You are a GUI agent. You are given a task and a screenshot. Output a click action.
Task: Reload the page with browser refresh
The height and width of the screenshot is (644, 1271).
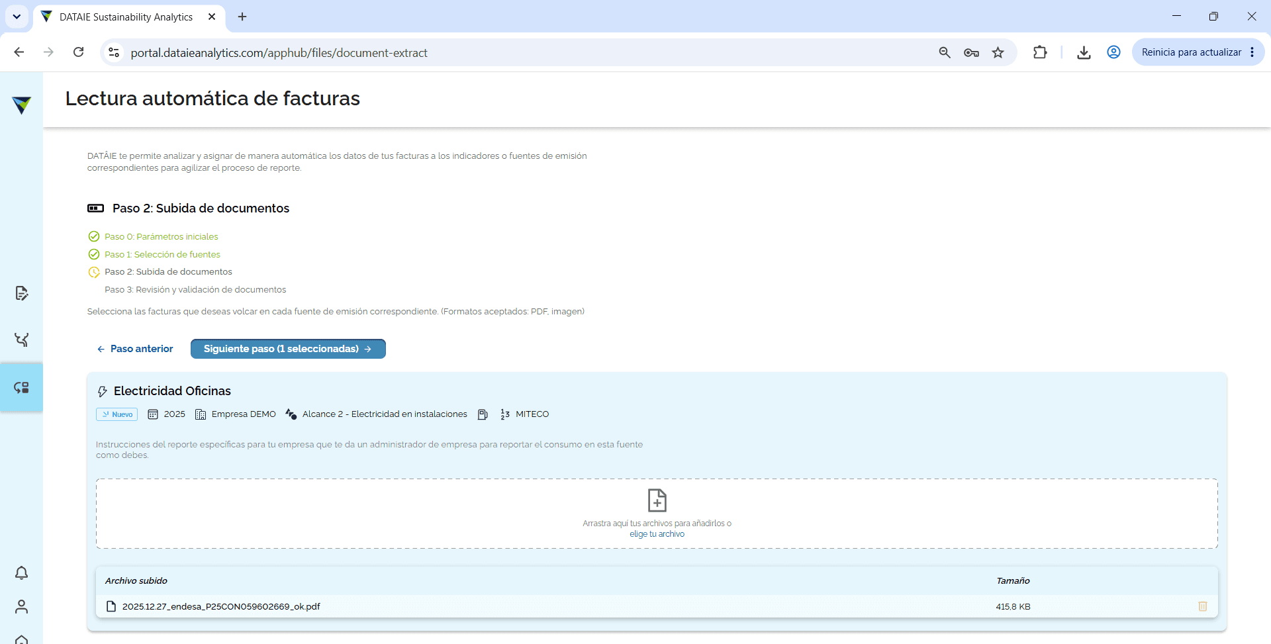click(78, 52)
